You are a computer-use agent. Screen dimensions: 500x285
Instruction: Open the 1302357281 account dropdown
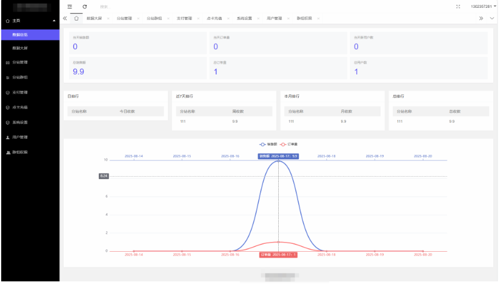pos(484,7)
